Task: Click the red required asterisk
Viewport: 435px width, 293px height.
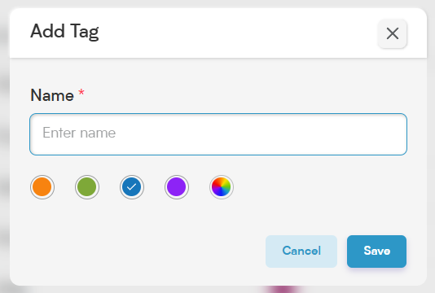Action: [81, 92]
